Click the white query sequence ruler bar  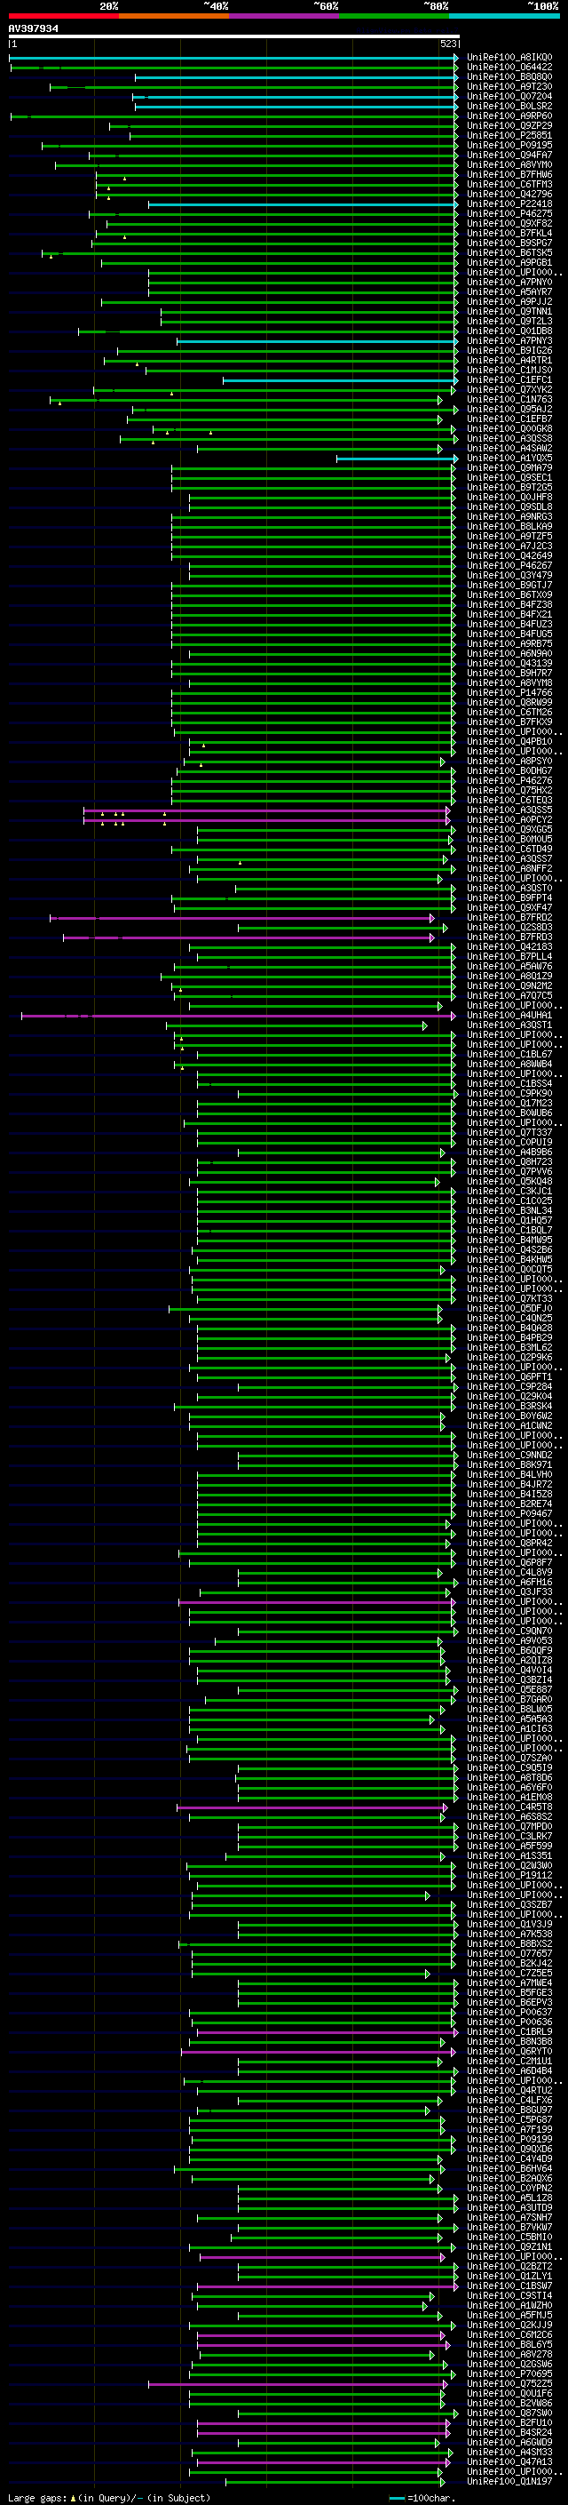[x=234, y=37]
